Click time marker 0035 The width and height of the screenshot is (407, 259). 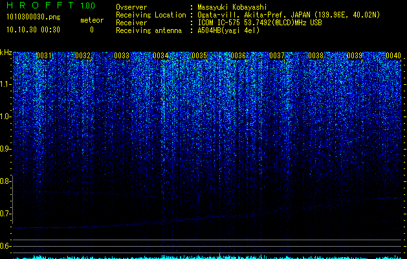click(199, 56)
